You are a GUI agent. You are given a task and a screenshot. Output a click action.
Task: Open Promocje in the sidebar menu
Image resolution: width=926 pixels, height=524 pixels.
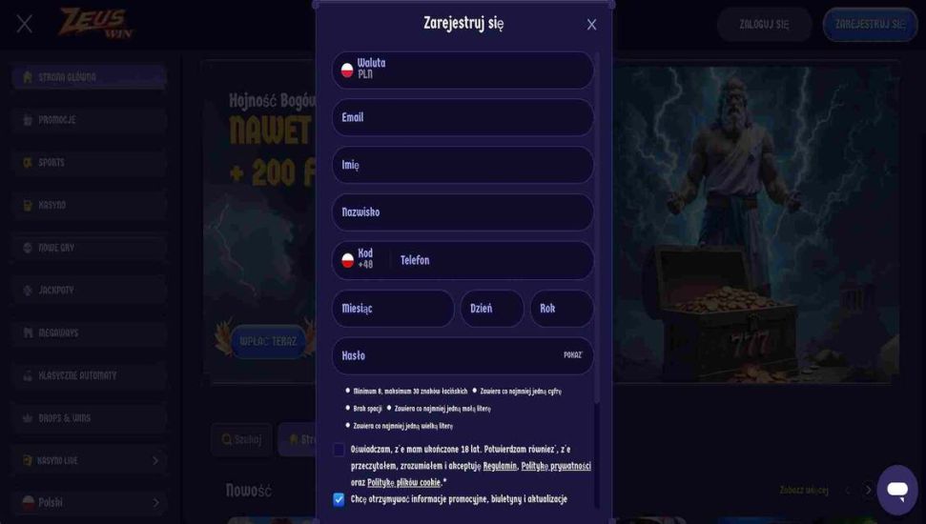90,120
